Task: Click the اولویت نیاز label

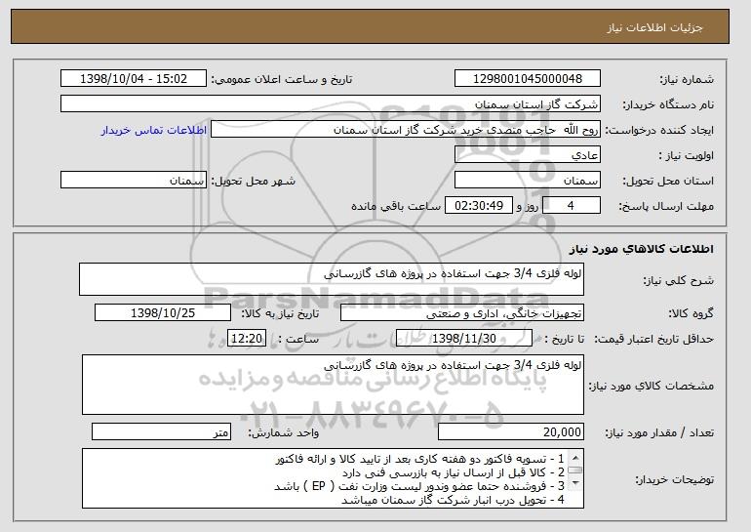Action: click(687, 155)
